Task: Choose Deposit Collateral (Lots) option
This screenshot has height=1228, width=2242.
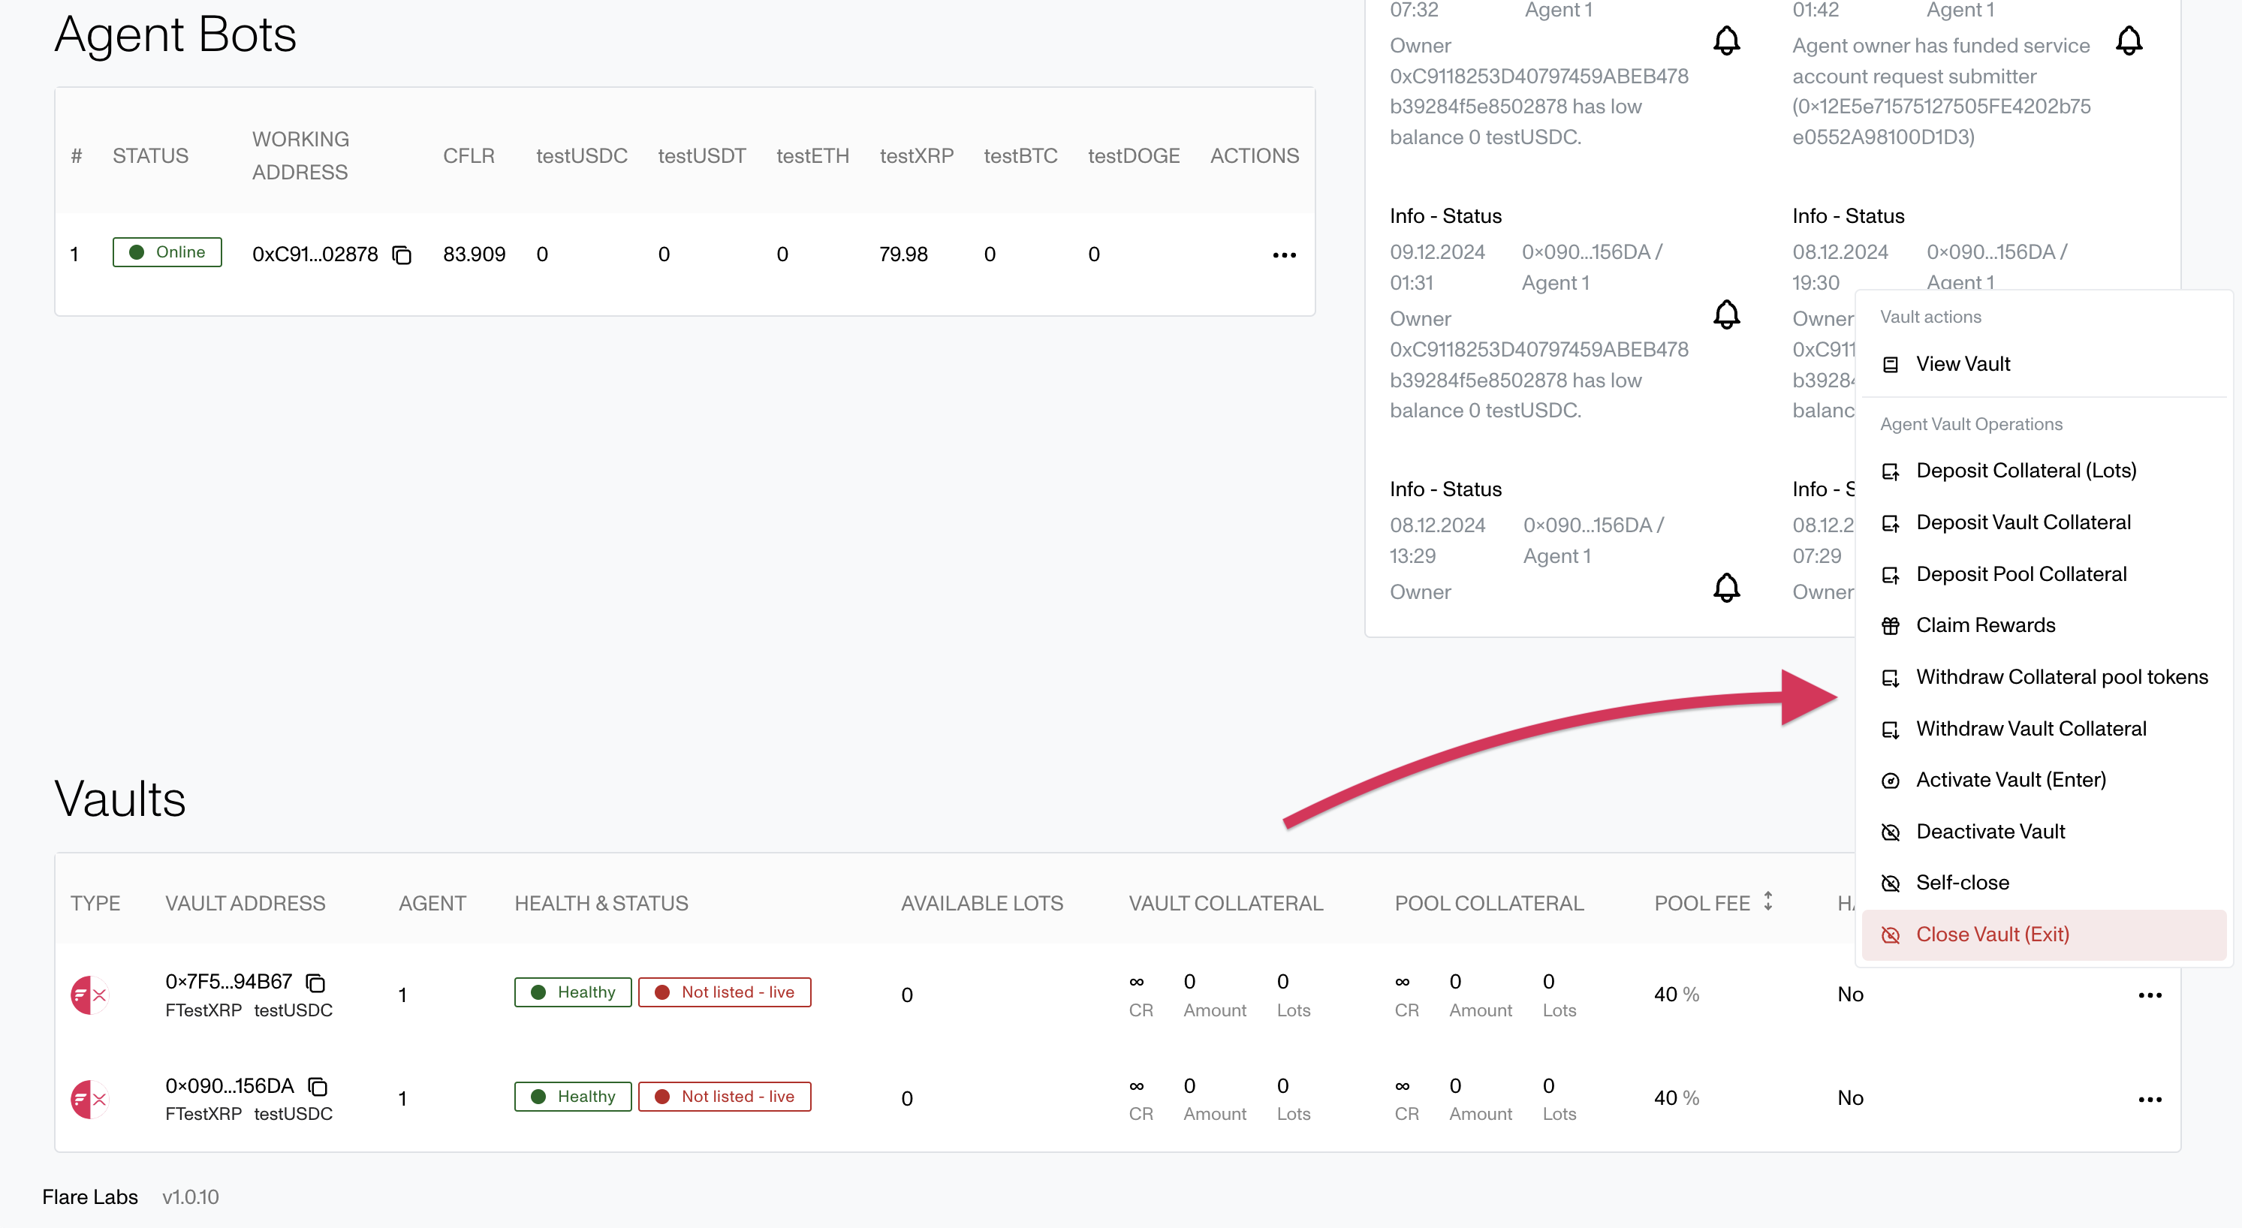Action: coord(2025,471)
